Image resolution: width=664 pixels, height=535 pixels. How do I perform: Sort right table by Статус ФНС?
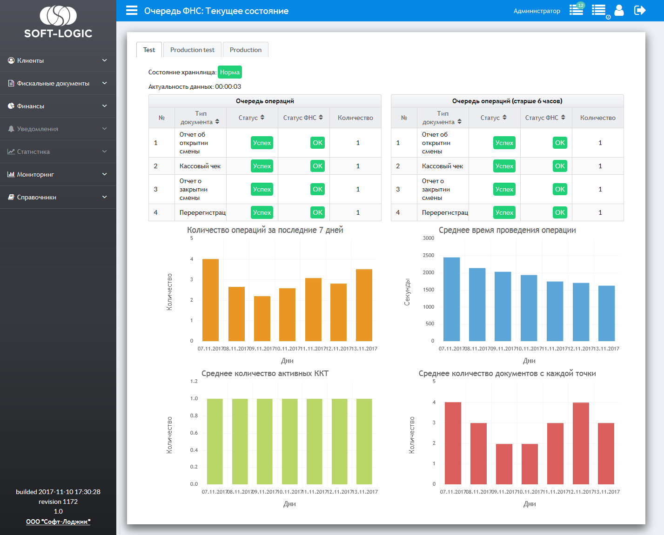pyautogui.click(x=563, y=118)
